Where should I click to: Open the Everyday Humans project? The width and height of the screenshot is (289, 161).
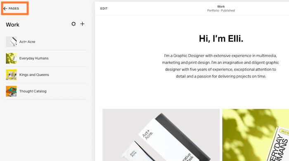[x=46, y=58]
